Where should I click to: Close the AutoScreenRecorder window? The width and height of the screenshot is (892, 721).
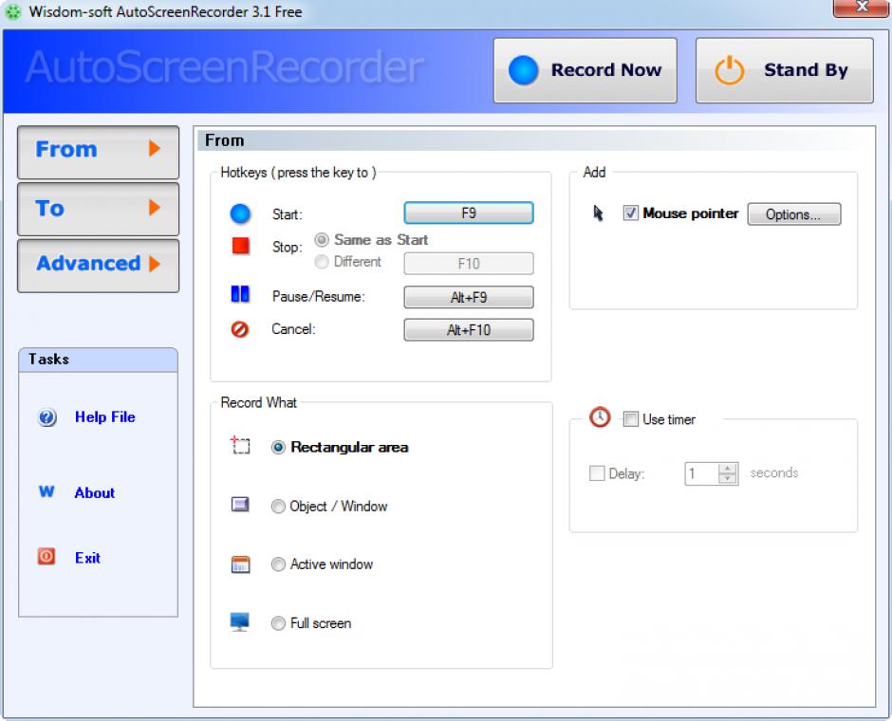pyautogui.click(x=861, y=8)
